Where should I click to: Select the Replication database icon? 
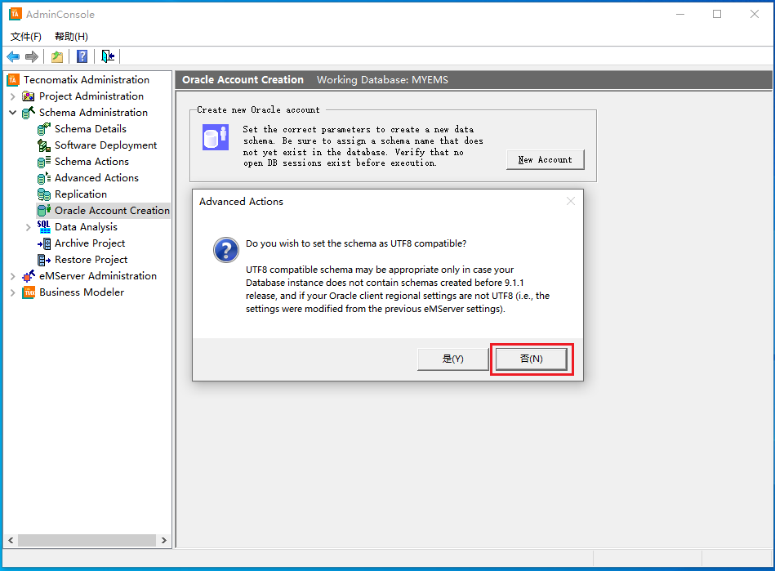(x=44, y=194)
